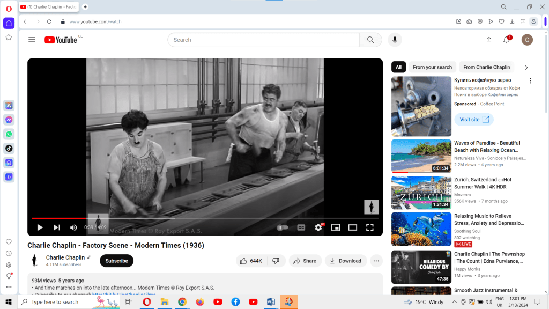Expand more filter chips arrow
The height and width of the screenshot is (309, 549).
coord(526,67)
